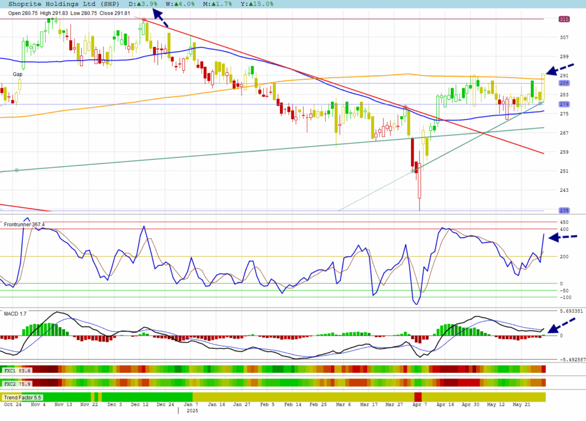
Task: Click the May 12 date label
Action: 496,404
